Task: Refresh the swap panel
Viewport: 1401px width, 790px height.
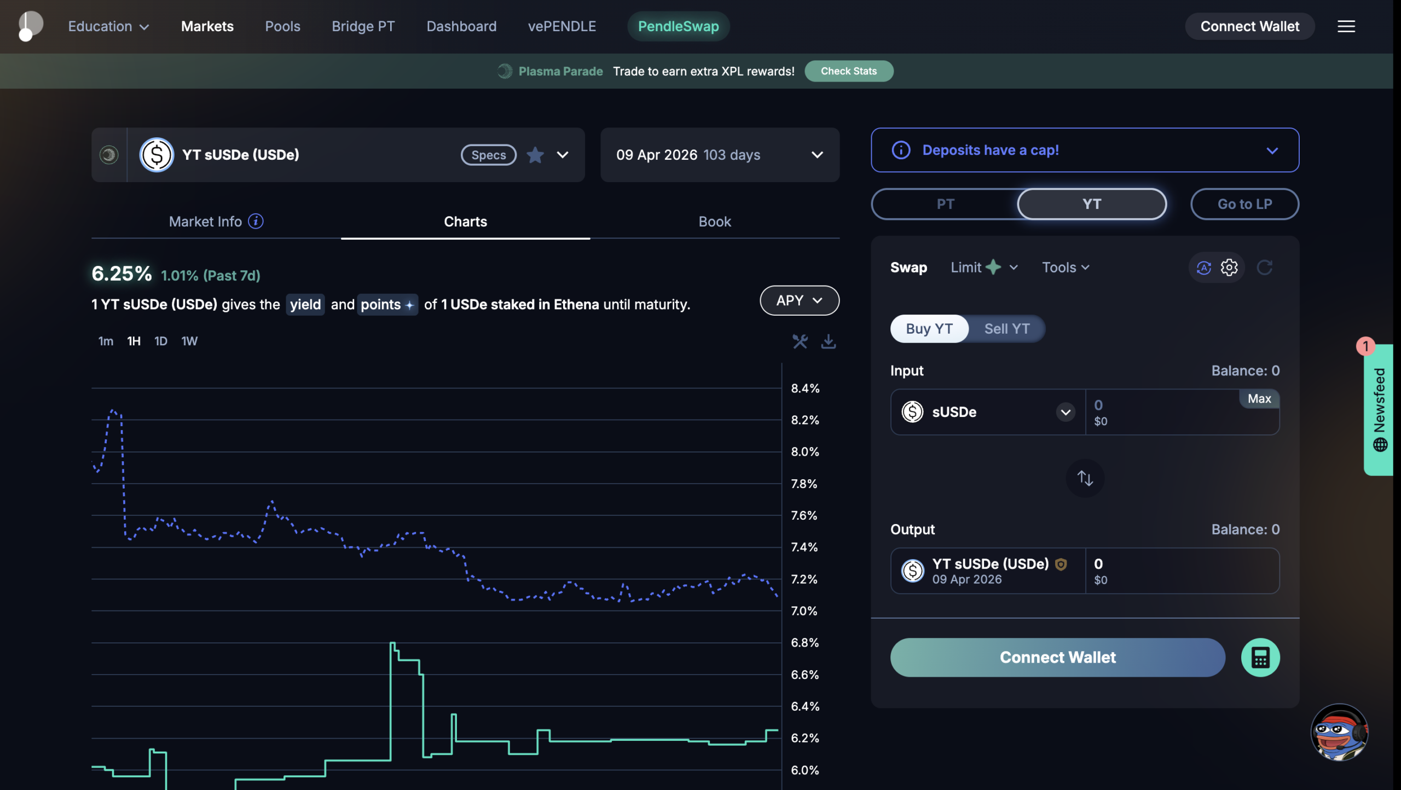Action: tap(1264, 268)
